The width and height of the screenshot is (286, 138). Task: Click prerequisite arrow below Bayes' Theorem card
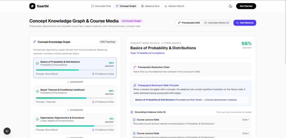click(x=68, y=110)
